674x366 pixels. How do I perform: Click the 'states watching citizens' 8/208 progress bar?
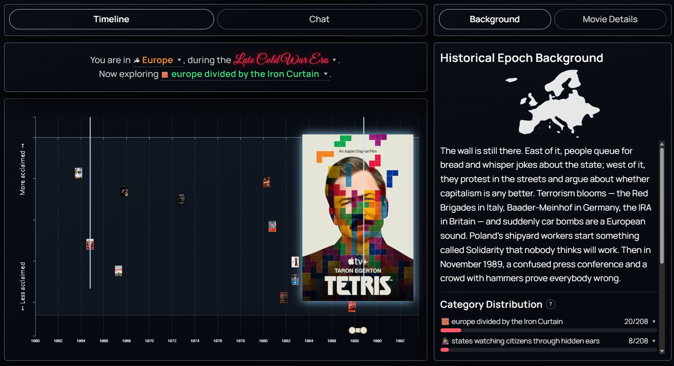click(549, 350)
